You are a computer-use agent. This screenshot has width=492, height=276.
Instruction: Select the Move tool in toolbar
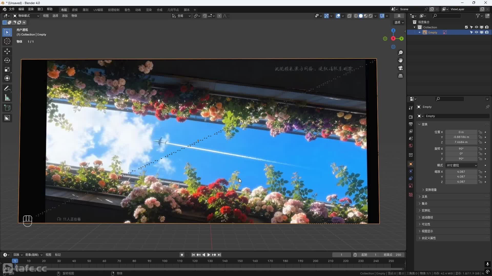tap(7, 51)
